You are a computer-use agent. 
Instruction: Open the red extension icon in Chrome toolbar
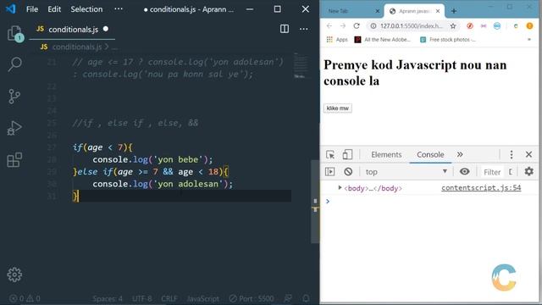tap(469, 26)
